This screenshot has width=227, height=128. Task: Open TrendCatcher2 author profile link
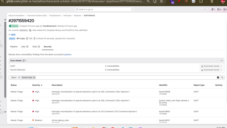(49, 26)
